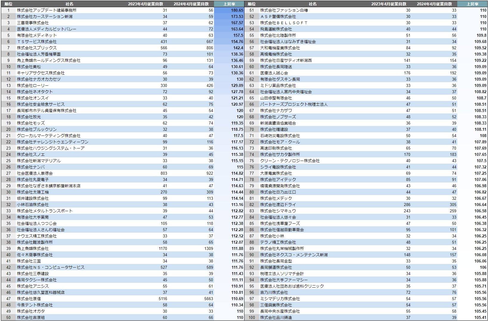Click 株式会社チャレンジトゥエンティーワン
The image size is (488, 321).
click(52, 142)
